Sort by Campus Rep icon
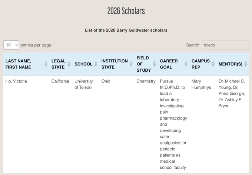 (213, 64)
